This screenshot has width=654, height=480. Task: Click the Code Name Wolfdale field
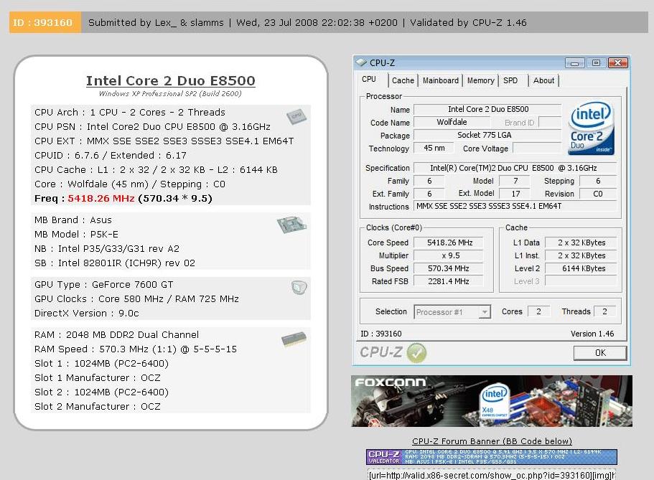coord(452,122)
